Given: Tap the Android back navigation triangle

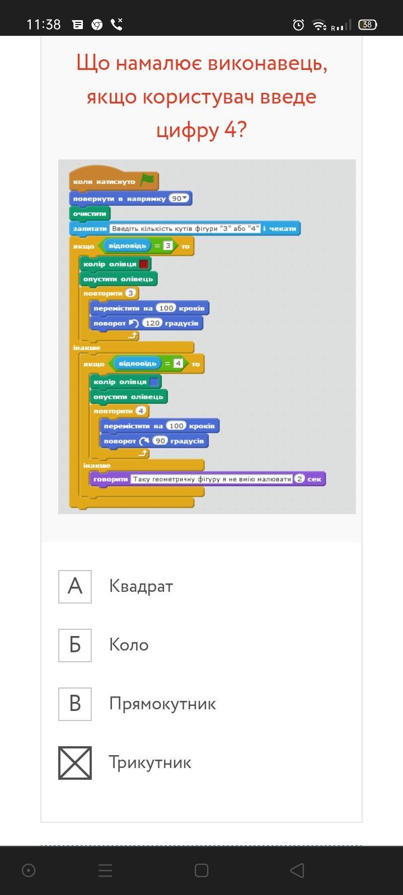Looking at the screenshot, I should pyautogui.click(x=297, y=870).
